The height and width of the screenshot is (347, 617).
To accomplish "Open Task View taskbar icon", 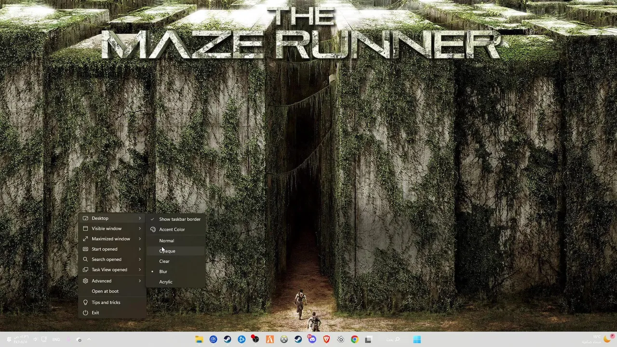I will 368,339.
